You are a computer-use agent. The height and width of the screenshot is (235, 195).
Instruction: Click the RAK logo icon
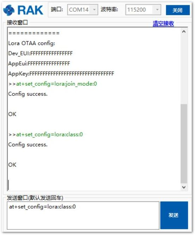pyautogui.click(x=9, y=10)
